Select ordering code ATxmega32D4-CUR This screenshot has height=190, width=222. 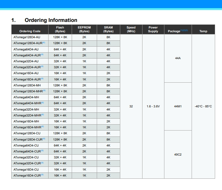click(x=27, y=163)
